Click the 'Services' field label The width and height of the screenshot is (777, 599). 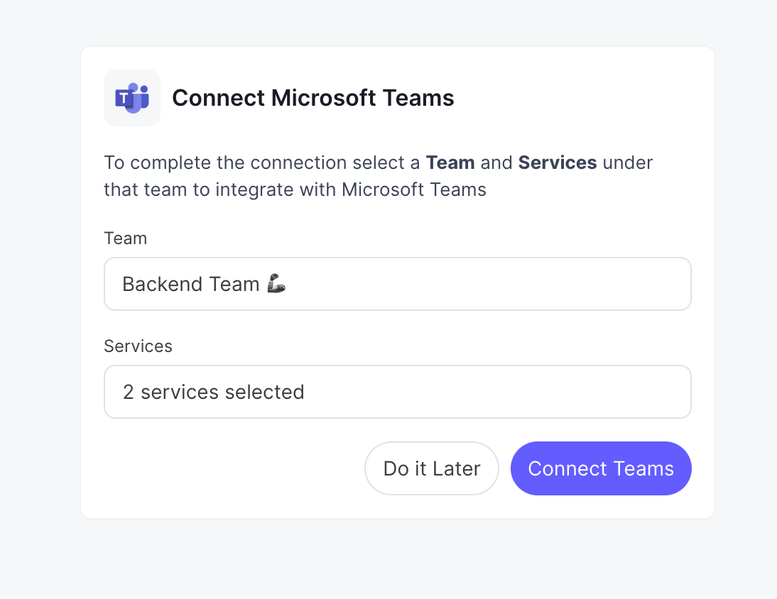click(138, 346)
